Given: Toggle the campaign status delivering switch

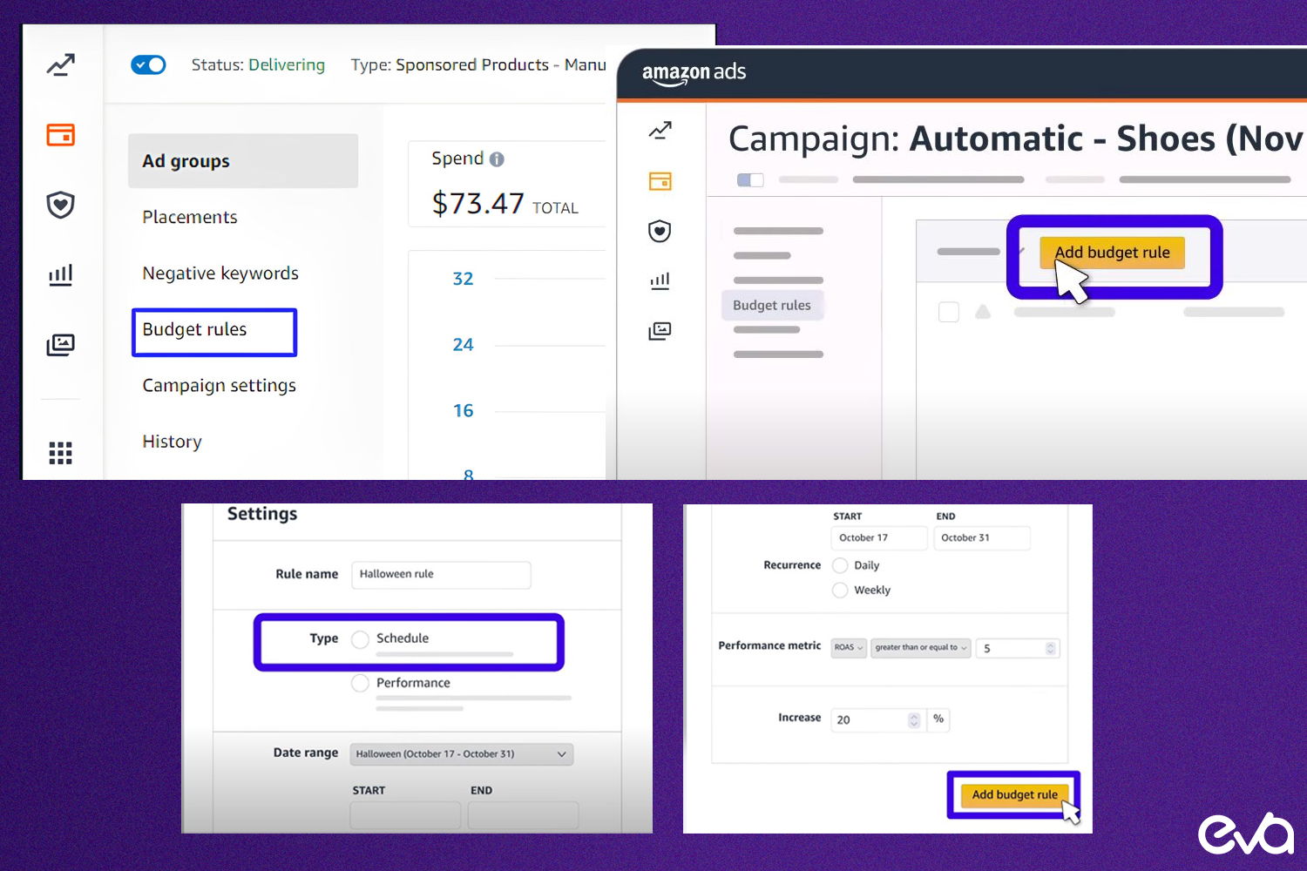Looking at the screenshot, I should (148, 64).
